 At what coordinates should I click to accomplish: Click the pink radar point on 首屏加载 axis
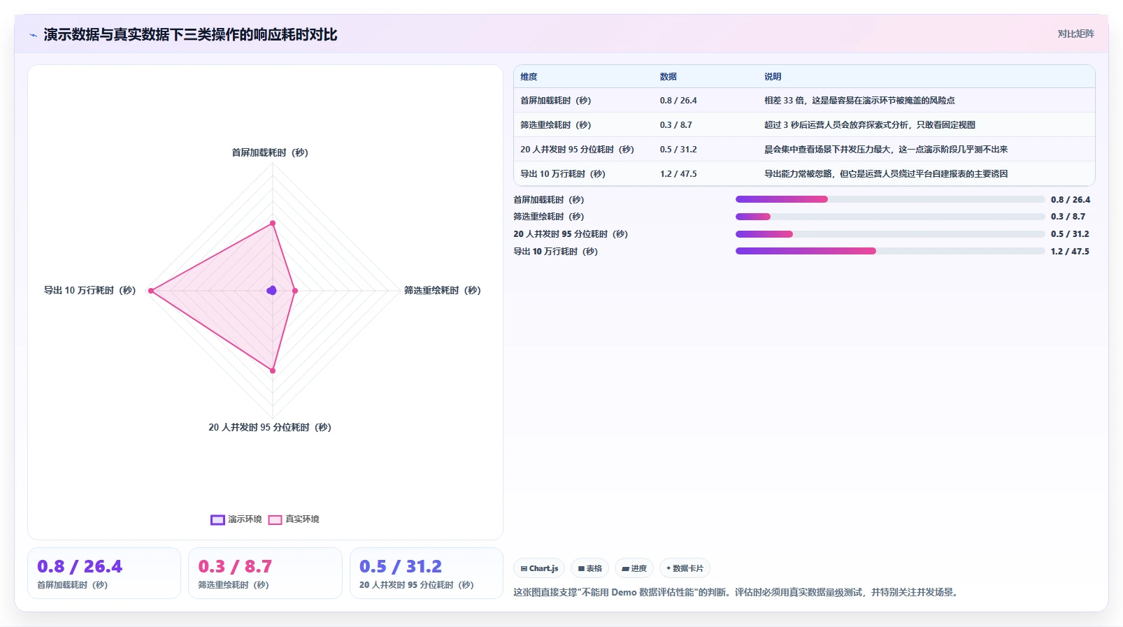point(273,224)
